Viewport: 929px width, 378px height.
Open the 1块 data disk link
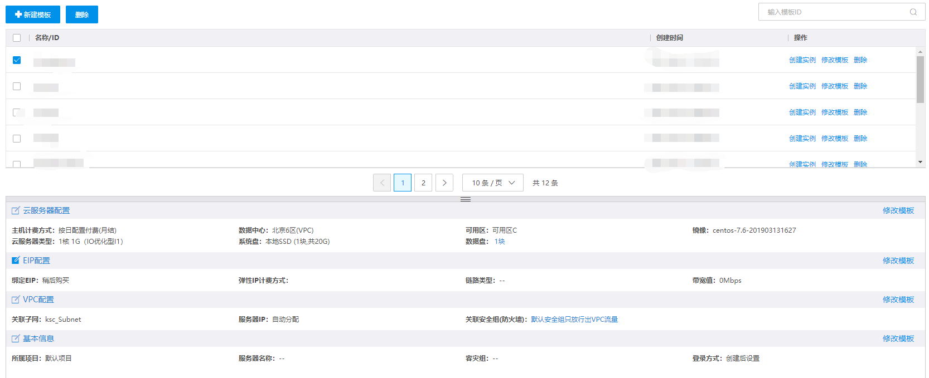click(x=500, y=242)
